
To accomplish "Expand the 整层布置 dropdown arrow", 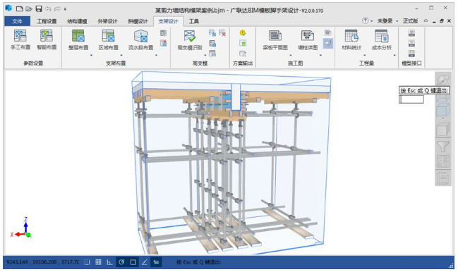I will coord(91,55).
